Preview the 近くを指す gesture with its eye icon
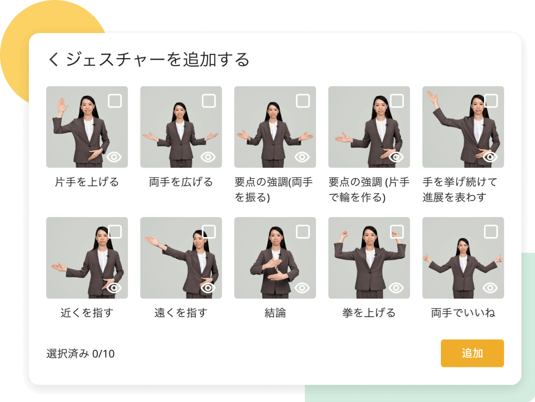The image size is (535, 402). coord(114,288)
